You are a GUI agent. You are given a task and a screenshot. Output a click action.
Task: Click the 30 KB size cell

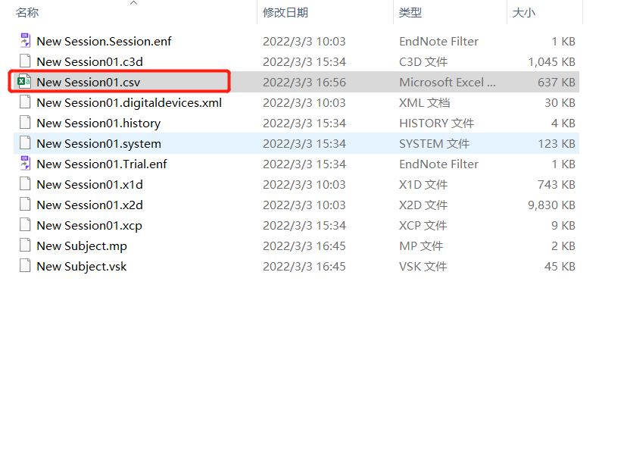point(560,103)
